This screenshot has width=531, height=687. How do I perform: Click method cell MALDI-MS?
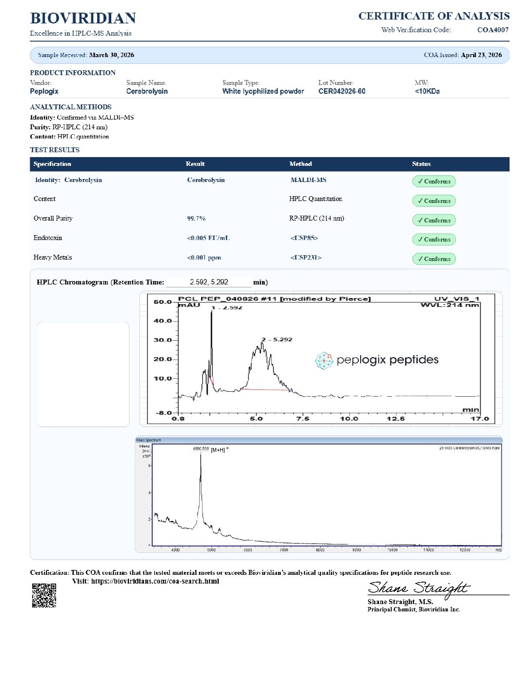pos(308,180)
